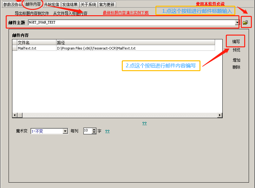Open the ?? help link next to 字

tap(107, 131)
